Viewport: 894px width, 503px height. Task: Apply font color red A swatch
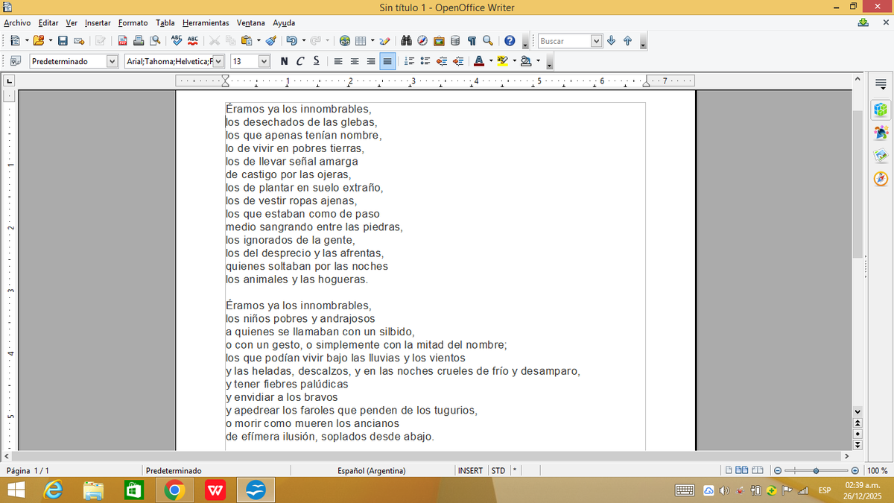click(x=479, y=61)
